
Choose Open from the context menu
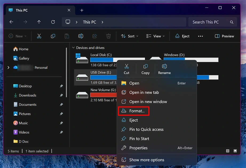pos(157,83)
